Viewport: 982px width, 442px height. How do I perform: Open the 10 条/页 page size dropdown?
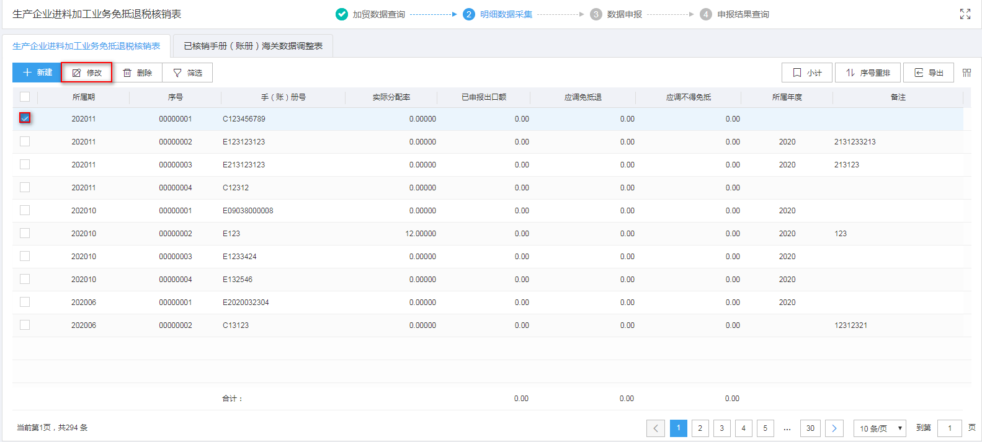click(880, 428)
